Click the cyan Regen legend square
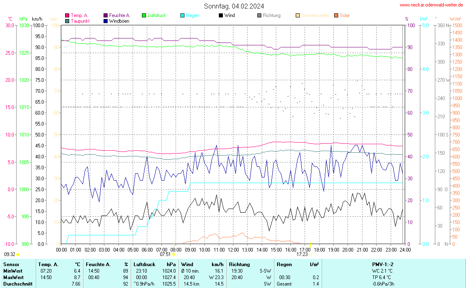The height and width of the screenshot is (288, 466). point(182,15)
